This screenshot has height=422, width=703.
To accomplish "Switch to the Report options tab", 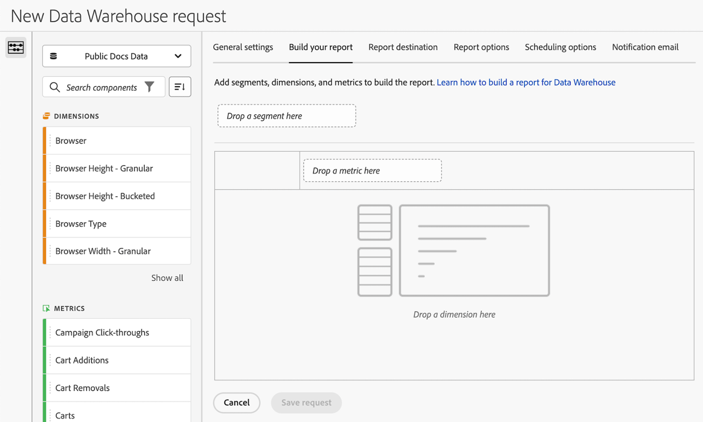I will (x=481, y=47).
